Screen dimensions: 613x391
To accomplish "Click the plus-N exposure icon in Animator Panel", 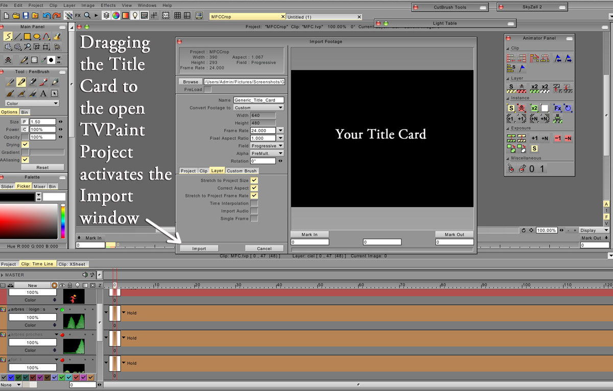I will pyautogui.click(x=545, y=138).
